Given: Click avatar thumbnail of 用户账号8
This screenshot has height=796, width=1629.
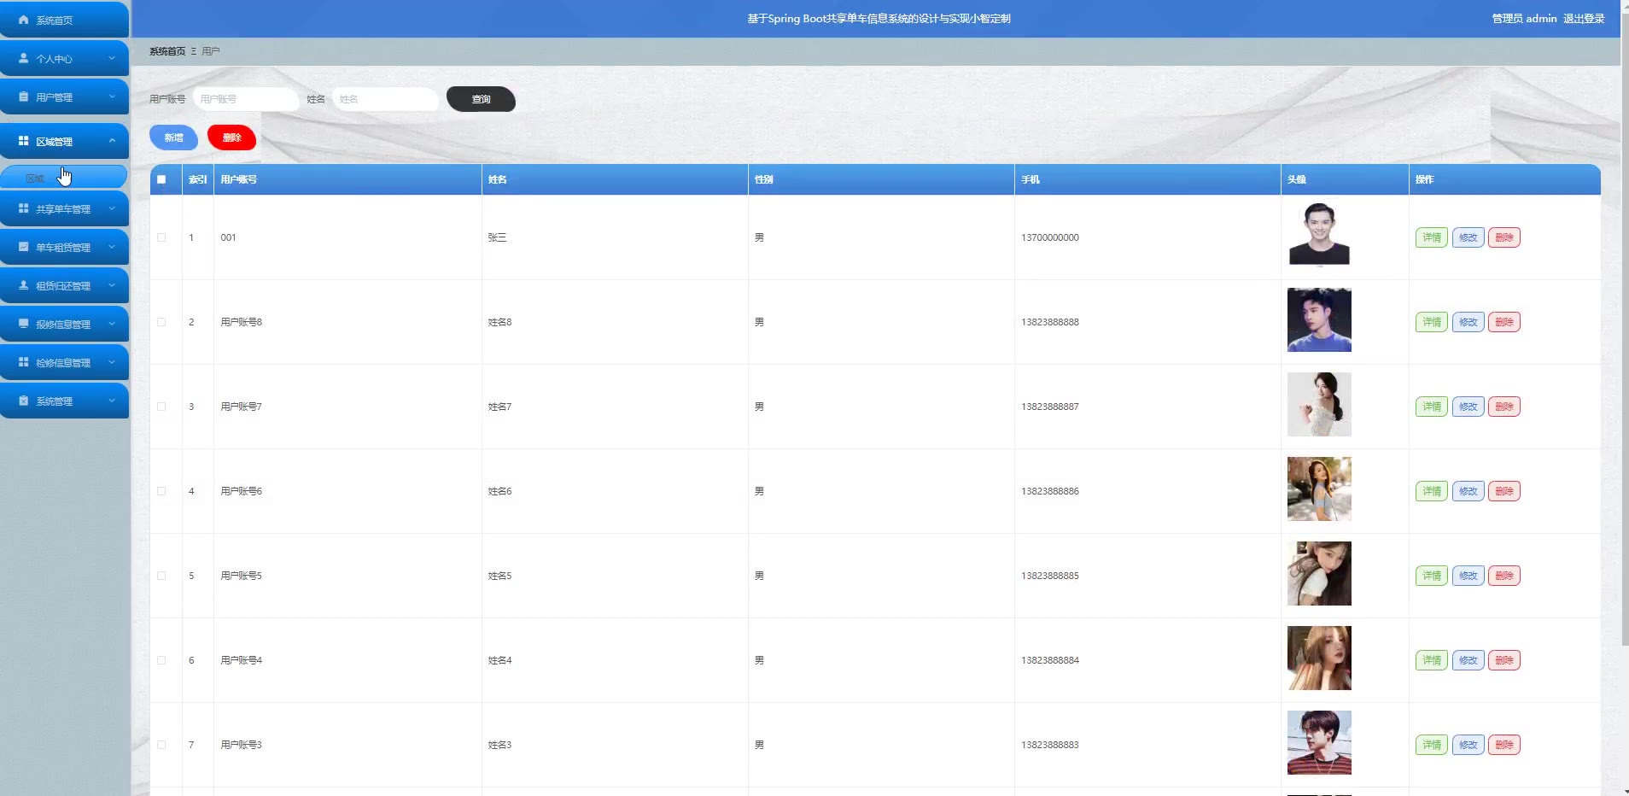Looking at the screenshot, I should 1319,319.
